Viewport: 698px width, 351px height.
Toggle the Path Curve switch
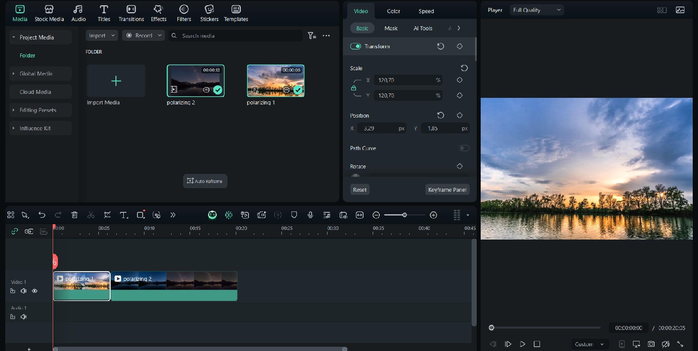(464, 148)
